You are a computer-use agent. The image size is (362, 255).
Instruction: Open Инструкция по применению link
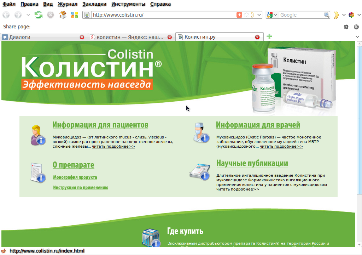81,187
